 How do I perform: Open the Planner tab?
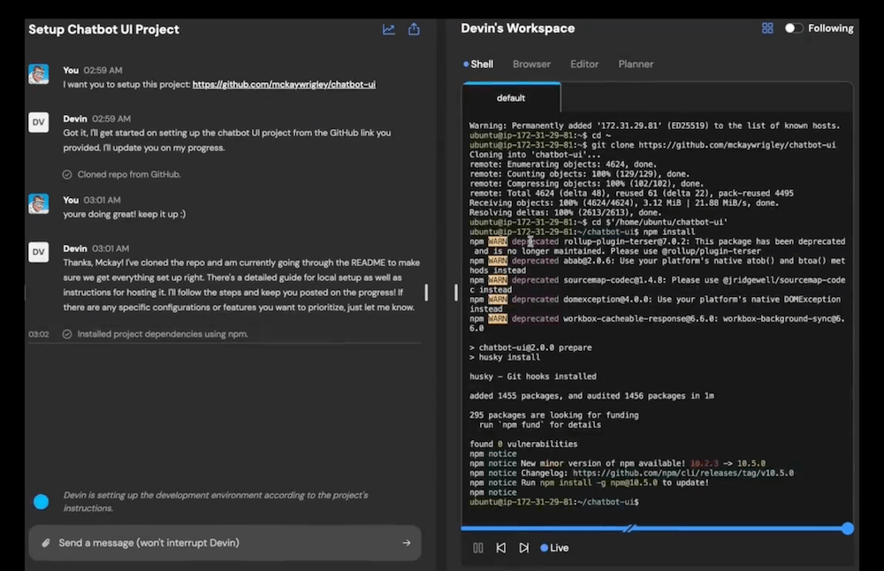click(636, 64)
